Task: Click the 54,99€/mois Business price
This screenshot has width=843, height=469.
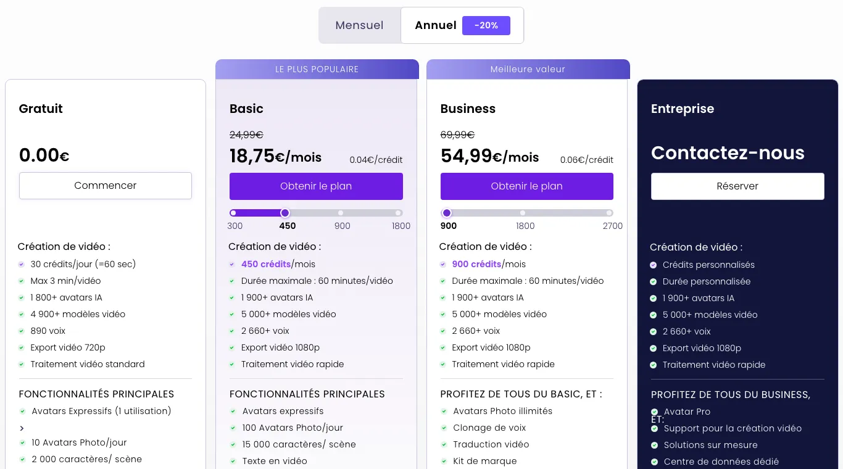Action: [x=489, y=156]
